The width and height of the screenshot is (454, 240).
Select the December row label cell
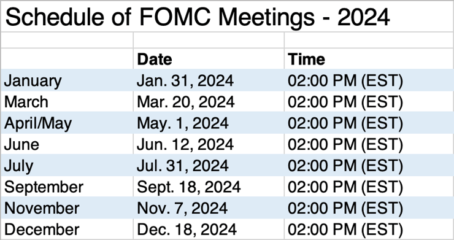tap(67, 229)
